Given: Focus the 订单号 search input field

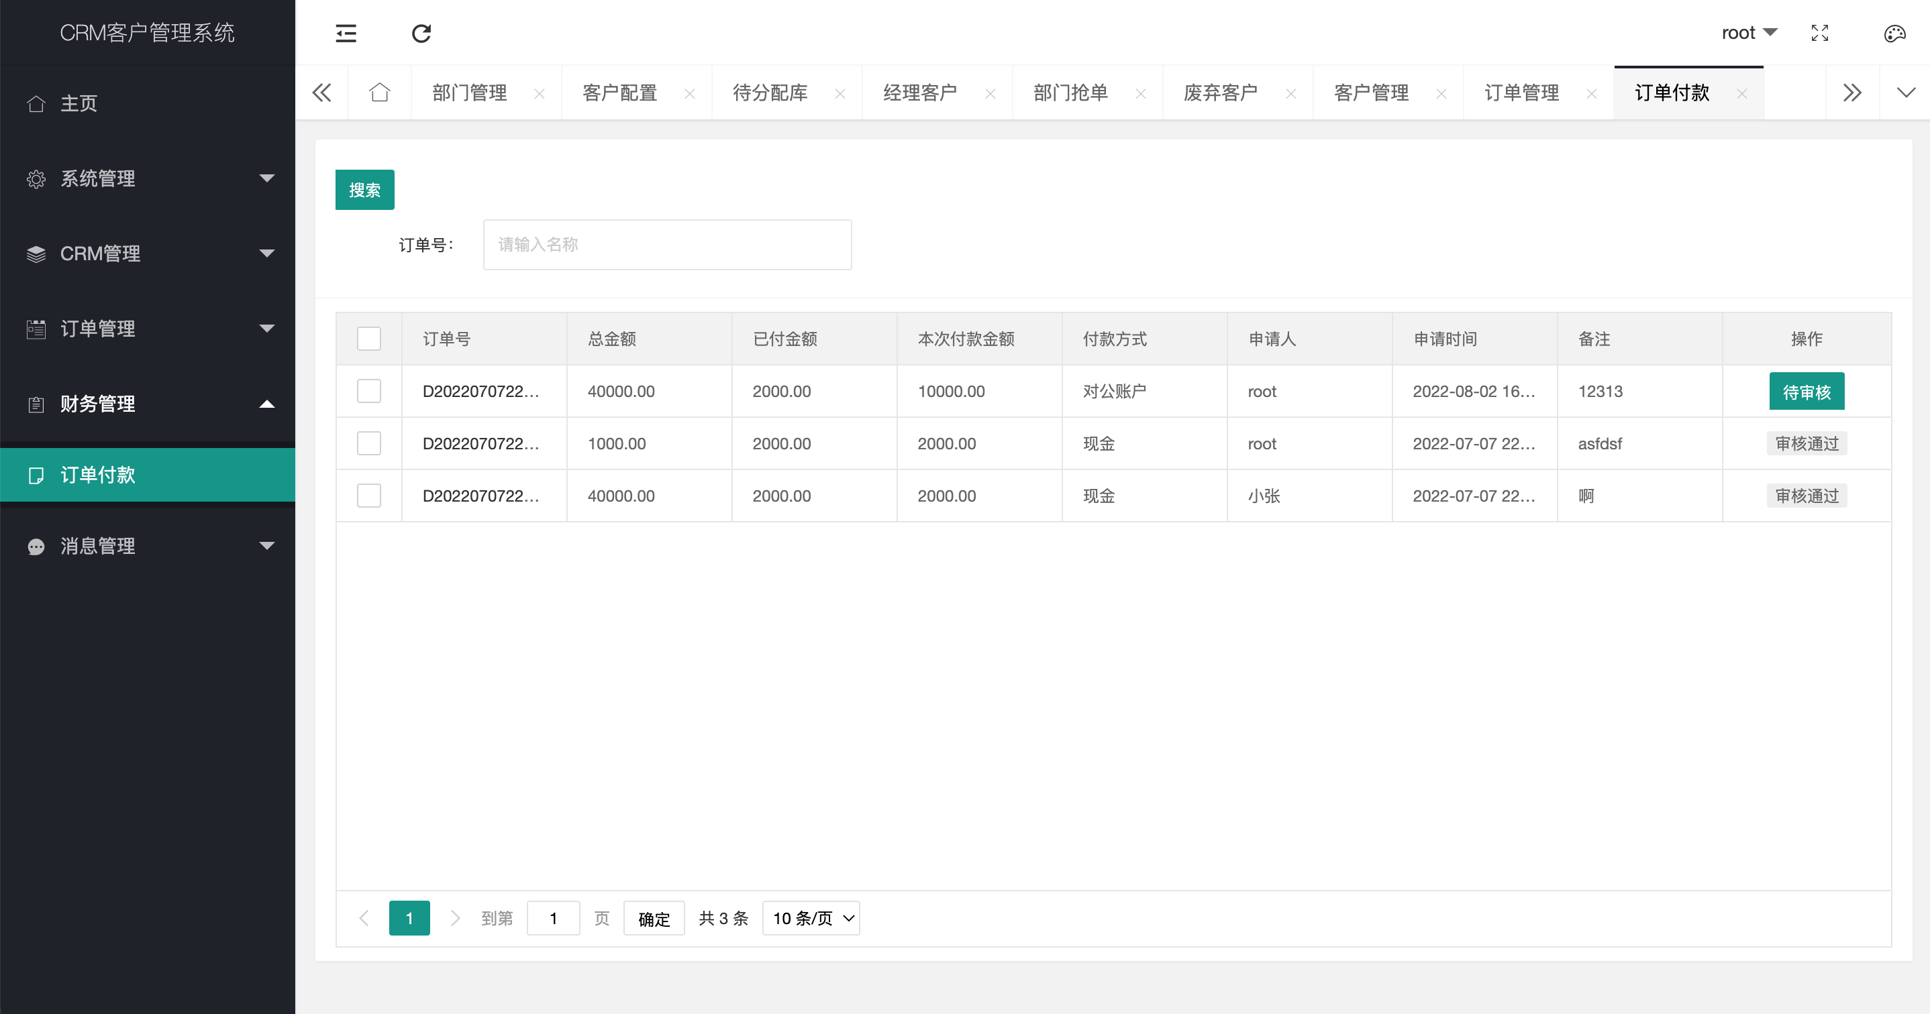Looking at the screenshot, I should click(x=667, y=244).
